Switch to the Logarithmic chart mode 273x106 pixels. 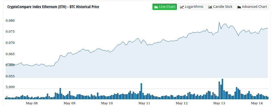click(x=192, y=7)
